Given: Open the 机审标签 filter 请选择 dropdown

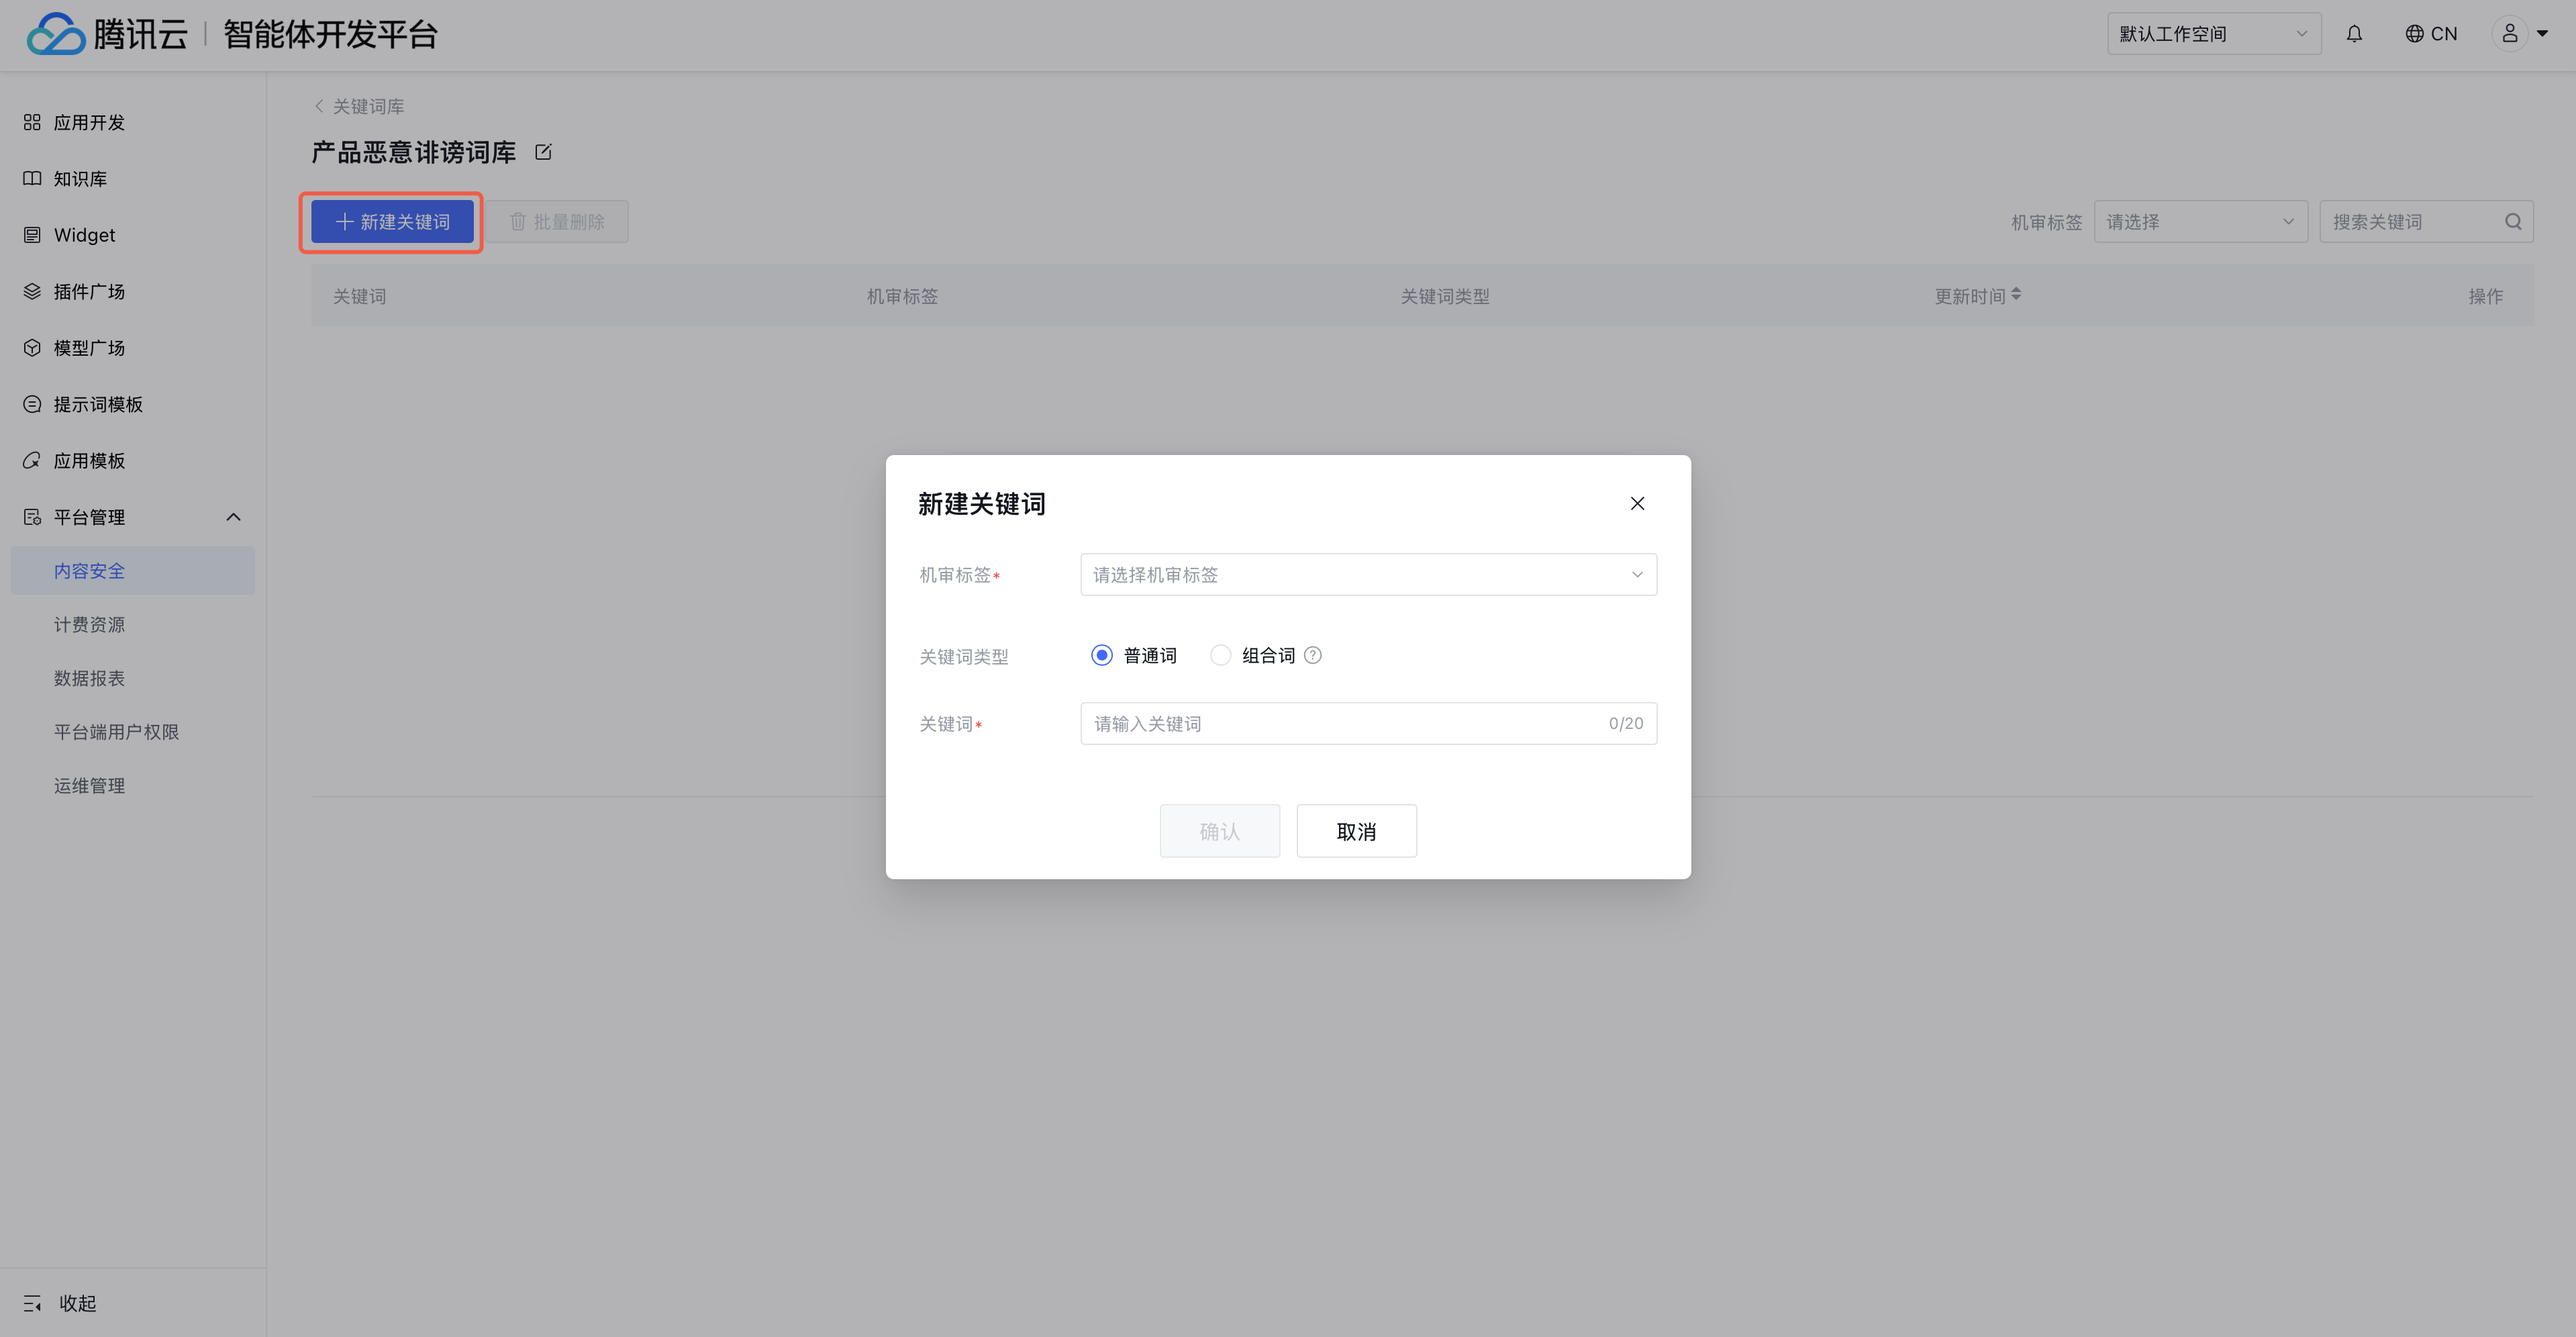Looking at the screenshot, I should tap(2200, 222).
